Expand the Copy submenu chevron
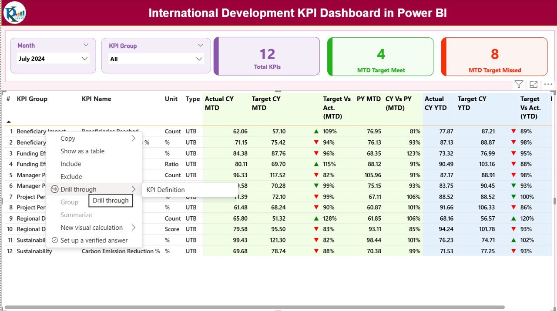557x311 pixels. point(134,138)
